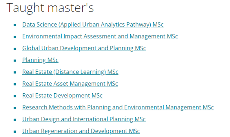Viewport: 230px width, 137px height.
Task: Click the bullet beside Real Estate Development MSc
Action: [15, 96]
